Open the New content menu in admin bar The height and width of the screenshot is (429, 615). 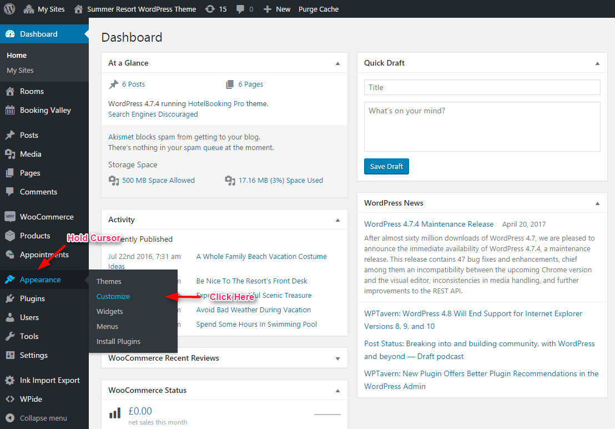276,9
